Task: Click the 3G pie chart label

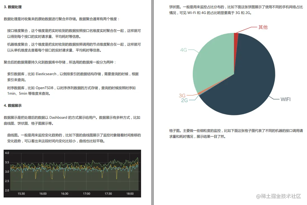Action: tap(182, 95)
